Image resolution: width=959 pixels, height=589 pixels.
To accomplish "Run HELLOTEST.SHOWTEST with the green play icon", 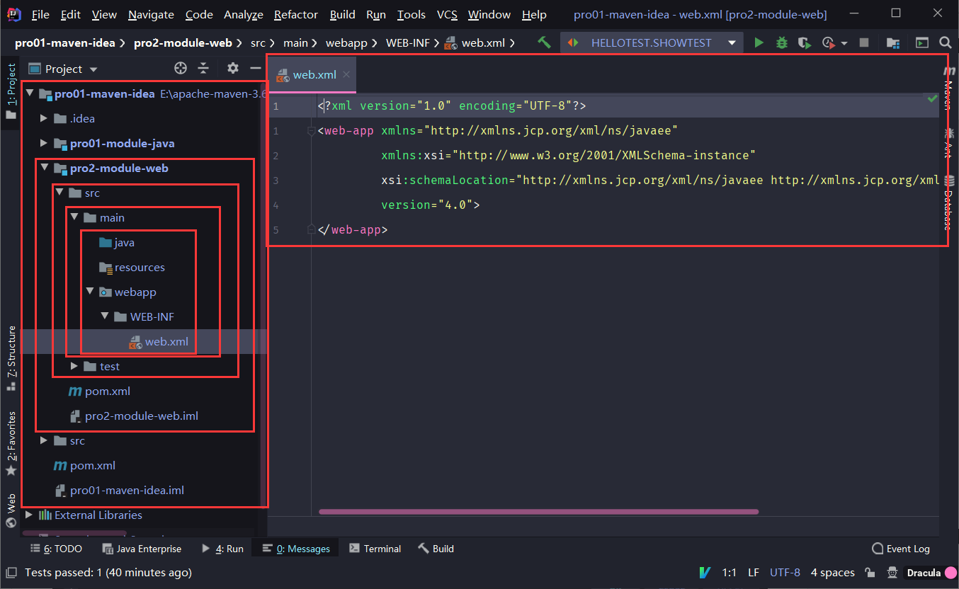I will [759, 42].
